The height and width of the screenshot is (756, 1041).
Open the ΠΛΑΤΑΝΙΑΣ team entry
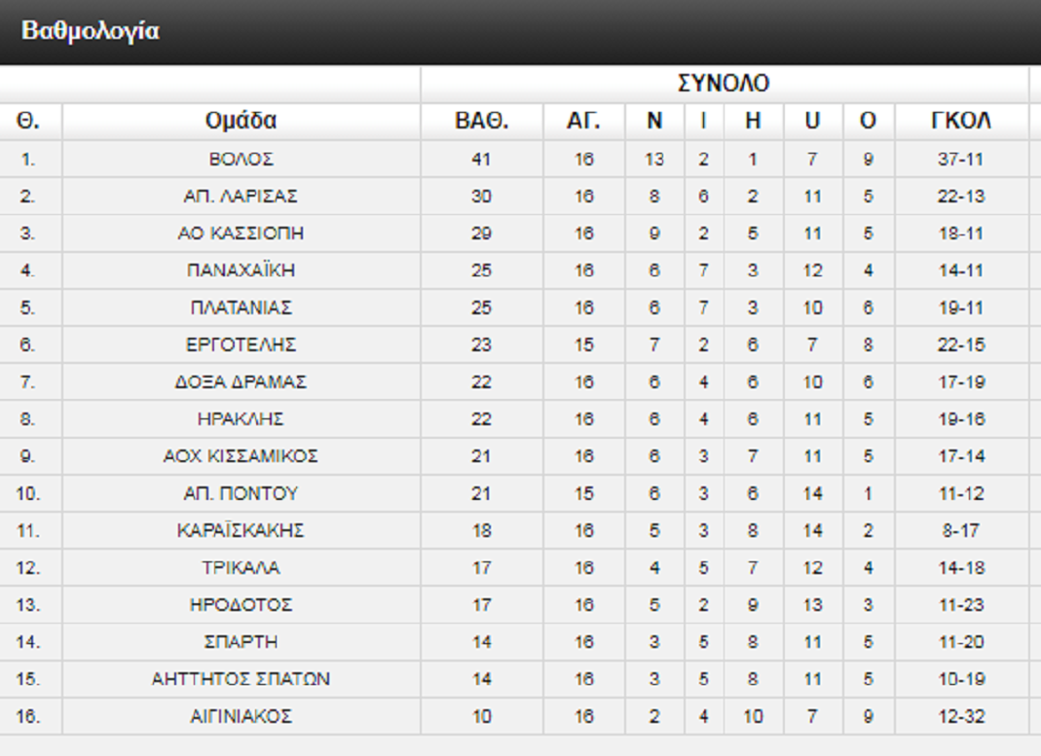[241, 308]
